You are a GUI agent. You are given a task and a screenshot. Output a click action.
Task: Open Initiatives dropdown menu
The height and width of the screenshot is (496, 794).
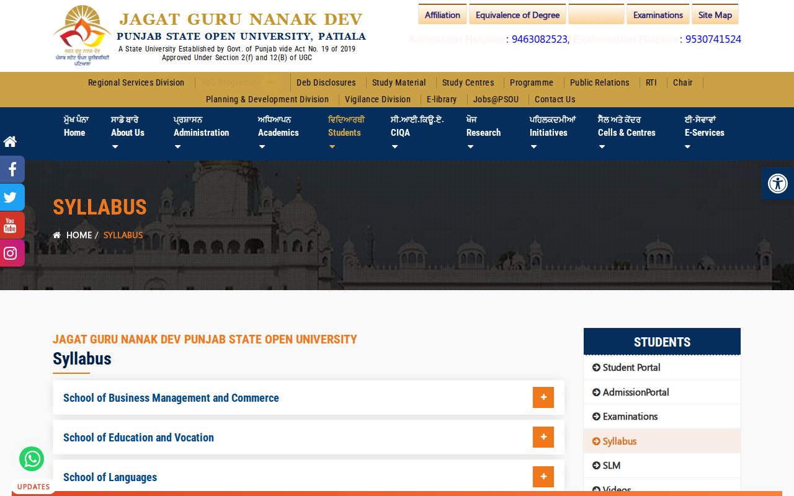pyautogui.click(x=553, y=133)
